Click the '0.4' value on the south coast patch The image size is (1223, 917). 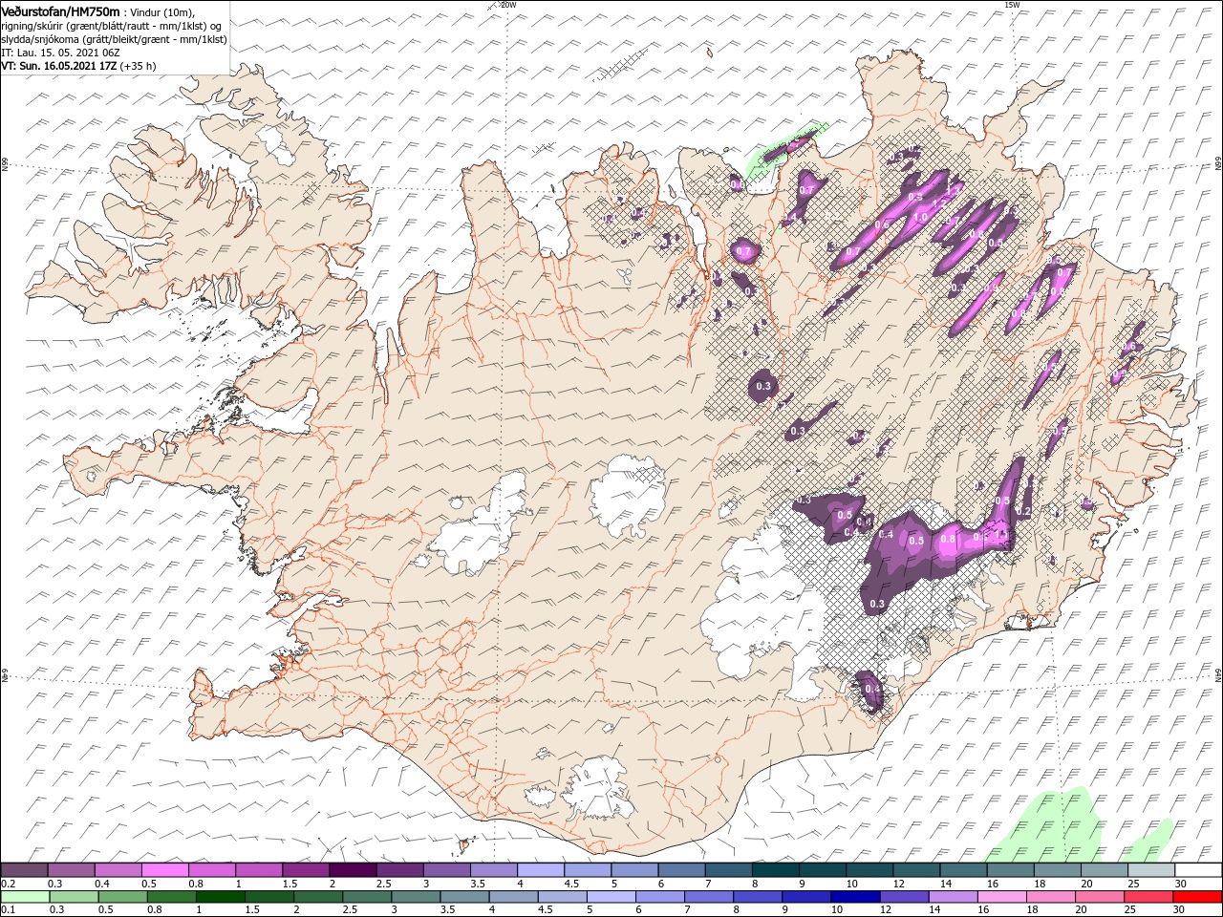click(x=871, y=689)
